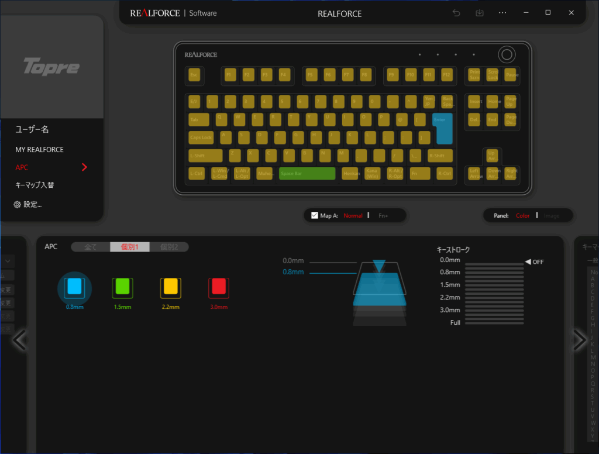Viewport: 599px width, 454px height.
Task: Click the round dial knob on keyboard image
Action: tap(507, 54)
